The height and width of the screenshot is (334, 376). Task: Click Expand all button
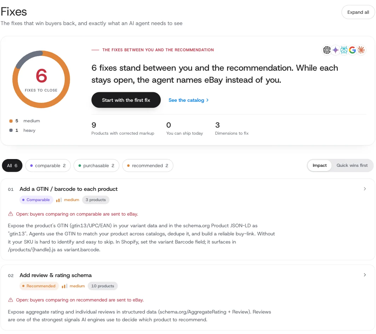358,12
